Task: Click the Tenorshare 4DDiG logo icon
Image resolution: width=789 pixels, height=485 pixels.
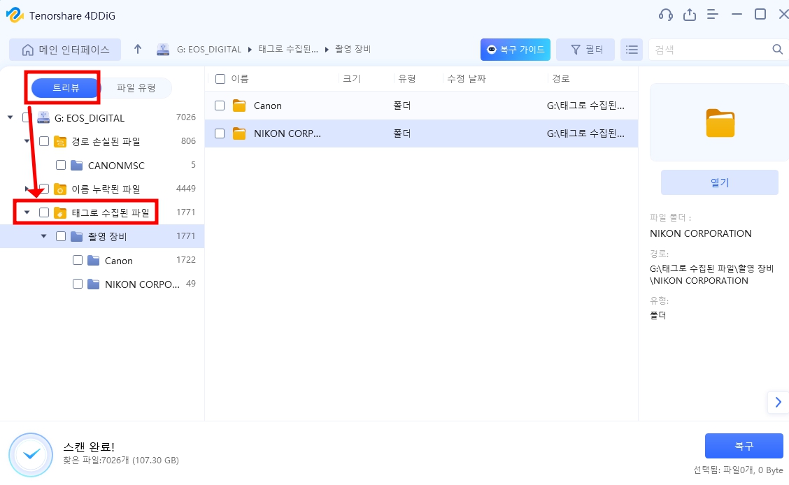Action: click(x=15, y=15)
